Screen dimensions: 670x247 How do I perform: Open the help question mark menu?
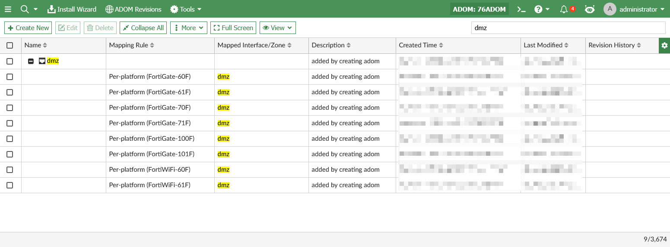(542, 9)
